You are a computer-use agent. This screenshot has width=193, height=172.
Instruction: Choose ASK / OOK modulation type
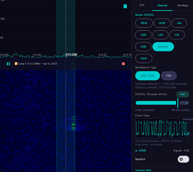click(x=147, y=76)
